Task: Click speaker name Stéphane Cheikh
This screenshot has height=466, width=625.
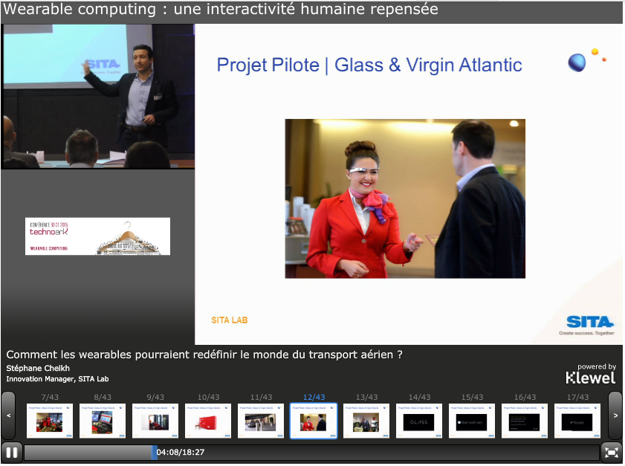Action: click(x=38, y=369)
